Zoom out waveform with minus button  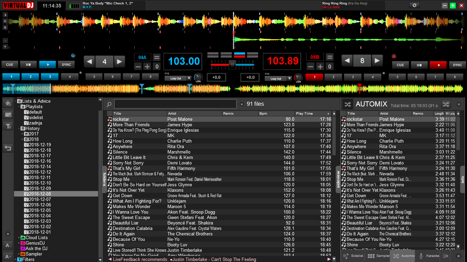pos(5,40)
